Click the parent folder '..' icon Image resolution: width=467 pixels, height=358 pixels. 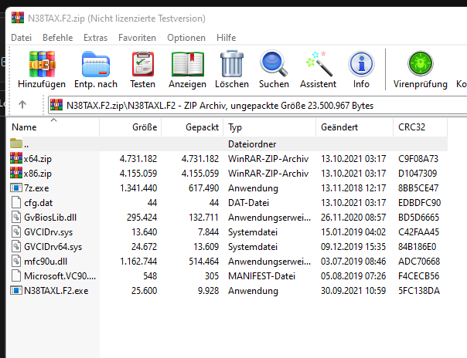[16, 144]
